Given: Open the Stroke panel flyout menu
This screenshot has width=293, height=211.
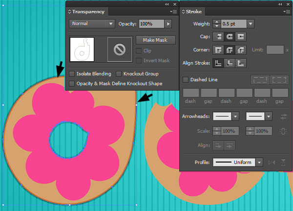Looking at the screenshot, I should pyautogui.click(x=287, y=12).
